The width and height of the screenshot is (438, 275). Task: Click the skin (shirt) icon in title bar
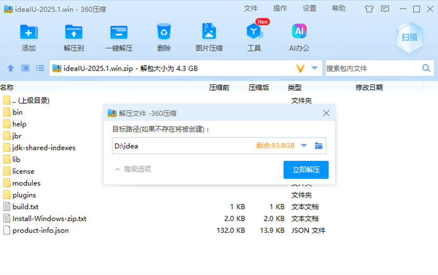click(x=369, y=9)
